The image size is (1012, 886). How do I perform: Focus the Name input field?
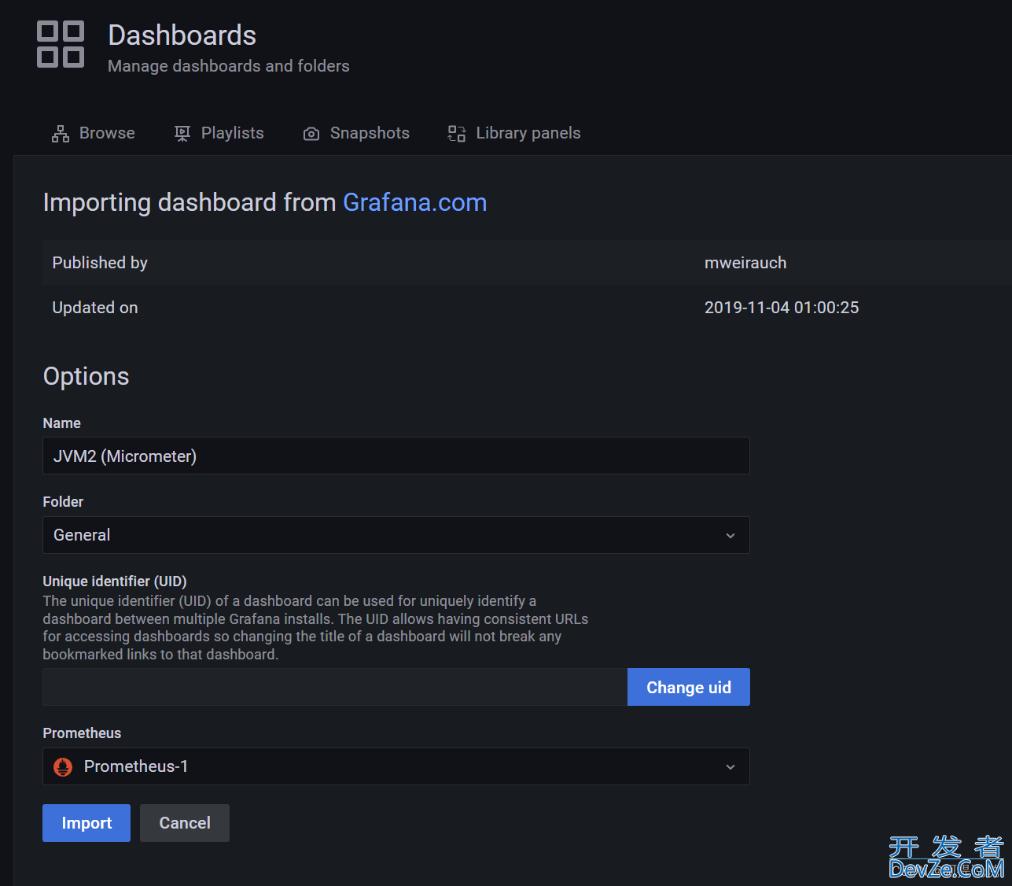pyautogui.click(x=396, y=456)
